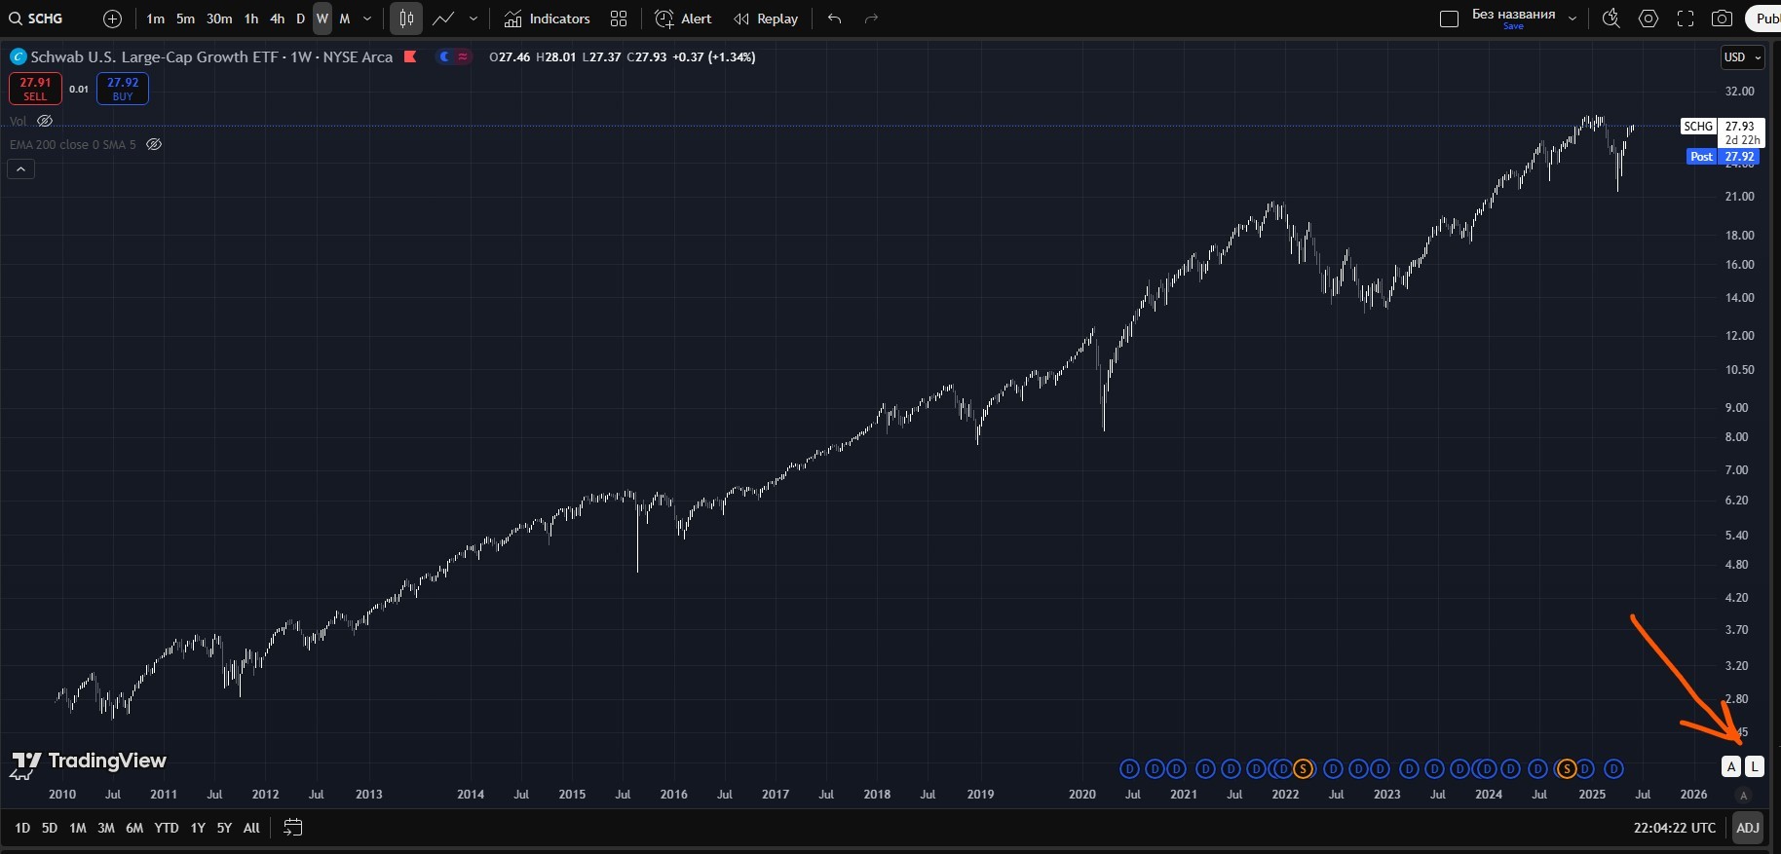The image size is (1781, 854).
Task: Open the USD currency dropdown
Action: coord(1743,57)
